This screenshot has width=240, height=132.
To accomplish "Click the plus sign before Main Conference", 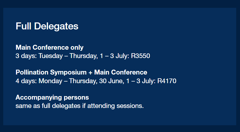I will pos(90,72).
